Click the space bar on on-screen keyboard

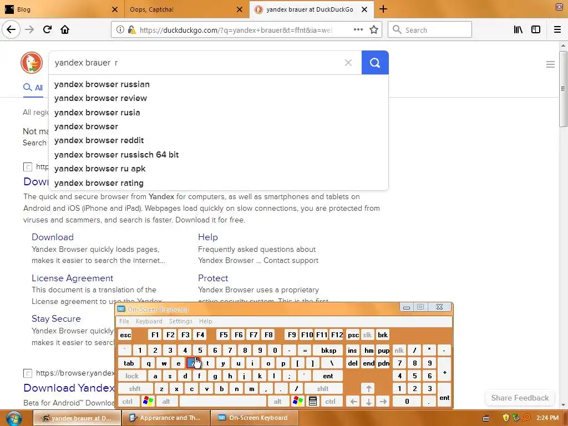click(x=223, y=402)
